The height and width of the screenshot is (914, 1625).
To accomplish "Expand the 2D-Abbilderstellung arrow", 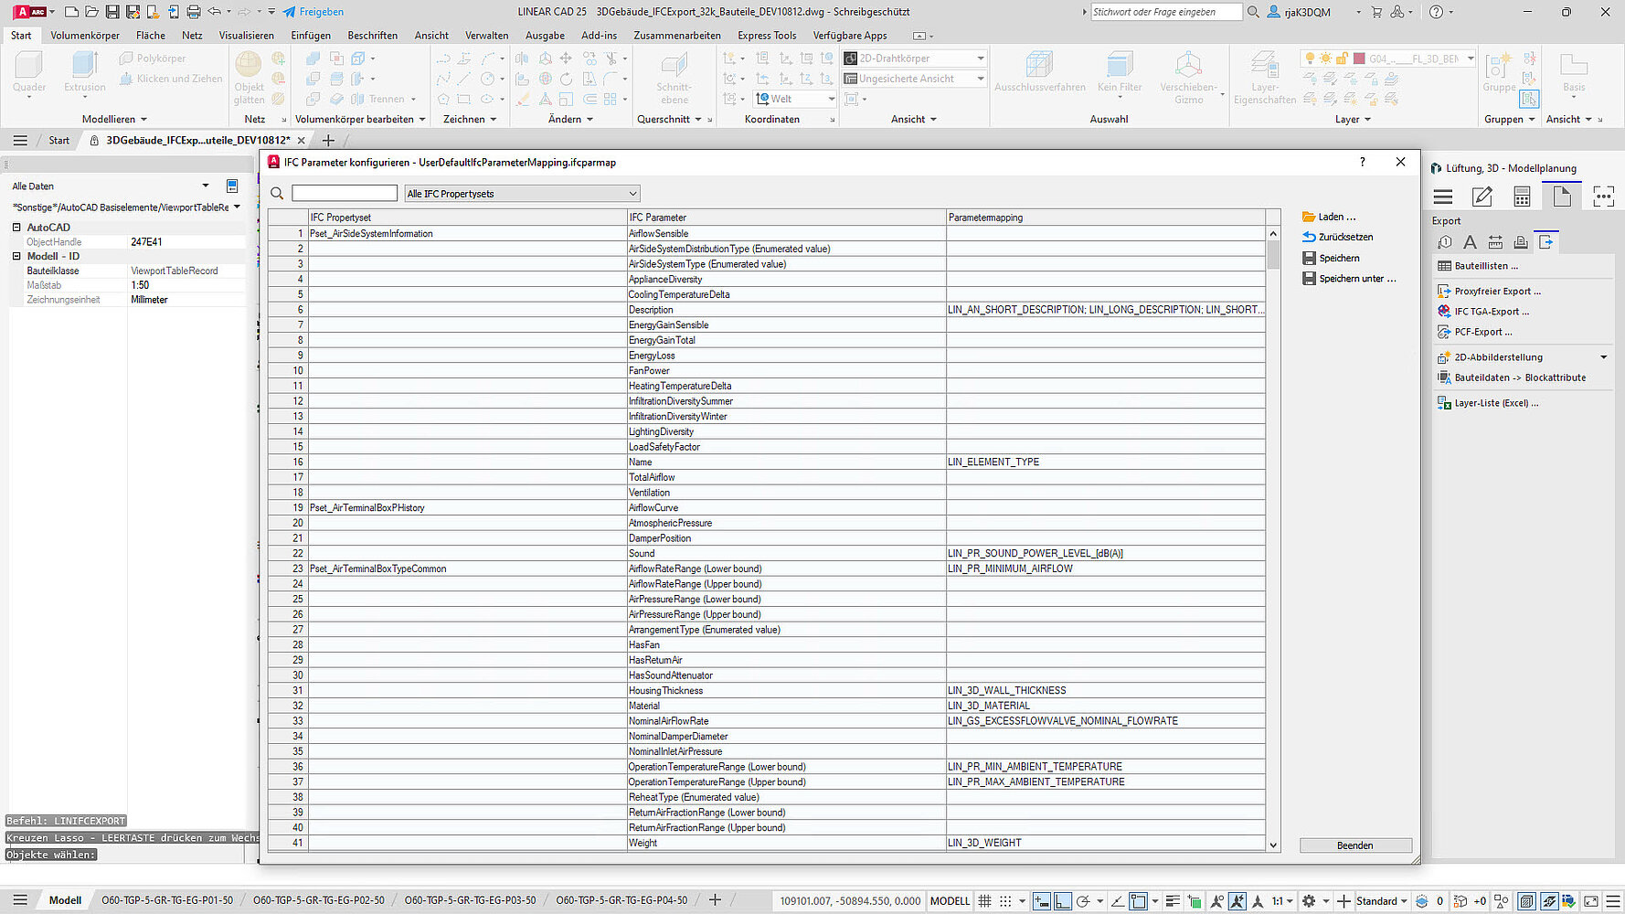I will click(1603, 357).
